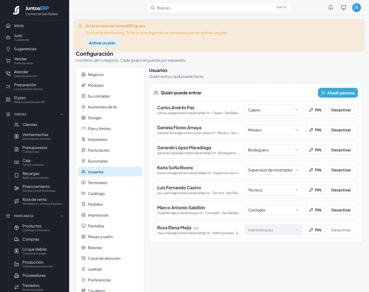Collapse the VENTAS sidebar section
This screenshot has width=369, height=292.
click(62, 114)
